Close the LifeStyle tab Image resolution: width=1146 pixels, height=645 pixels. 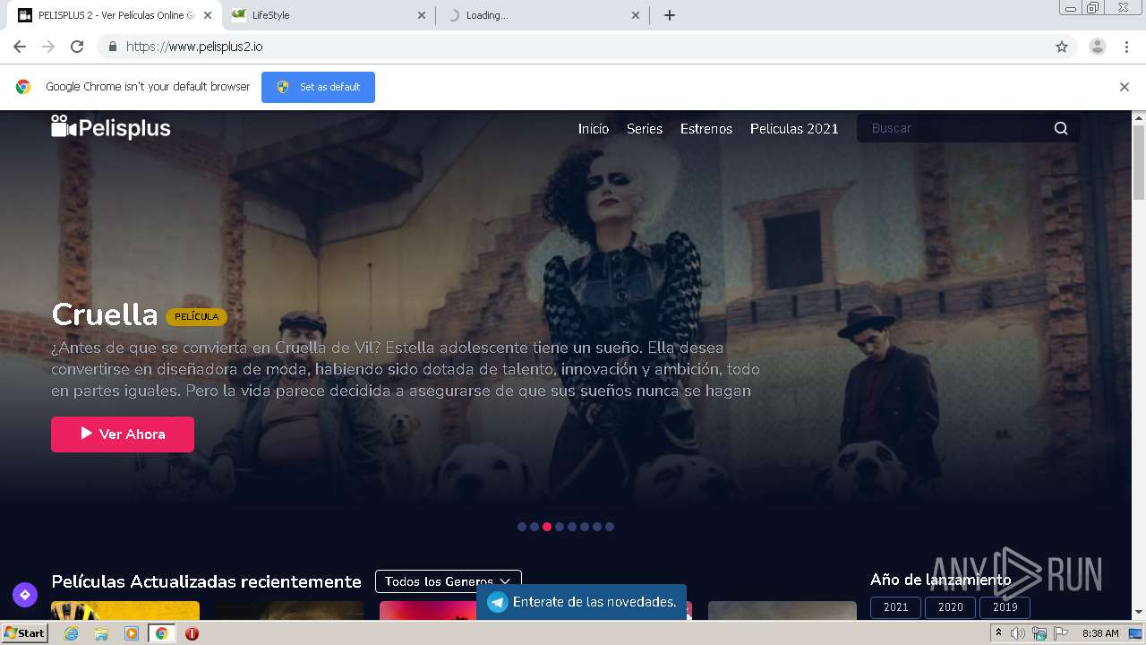point(422,15)
